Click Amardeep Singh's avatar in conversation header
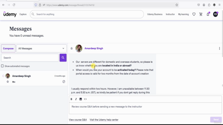This screenshot has height=125, width=223. click(79, 48)
